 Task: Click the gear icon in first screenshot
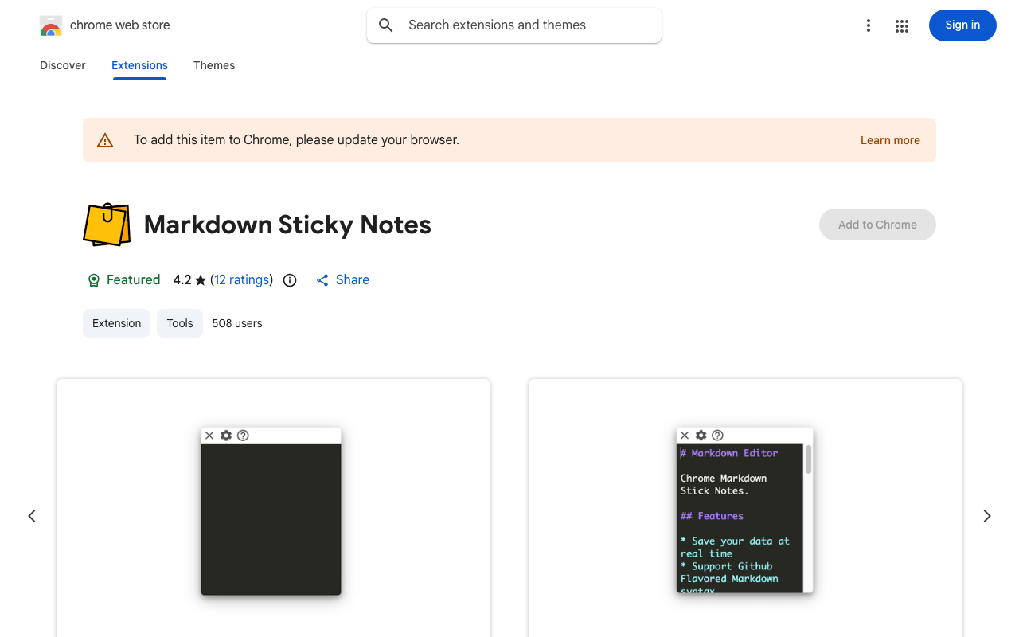[226, 436]
